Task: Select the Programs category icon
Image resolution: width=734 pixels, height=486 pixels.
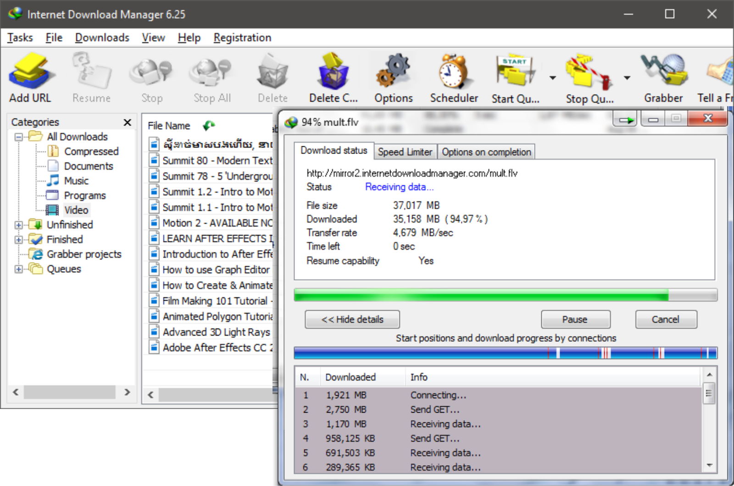Action: click(x=53, y=195)
